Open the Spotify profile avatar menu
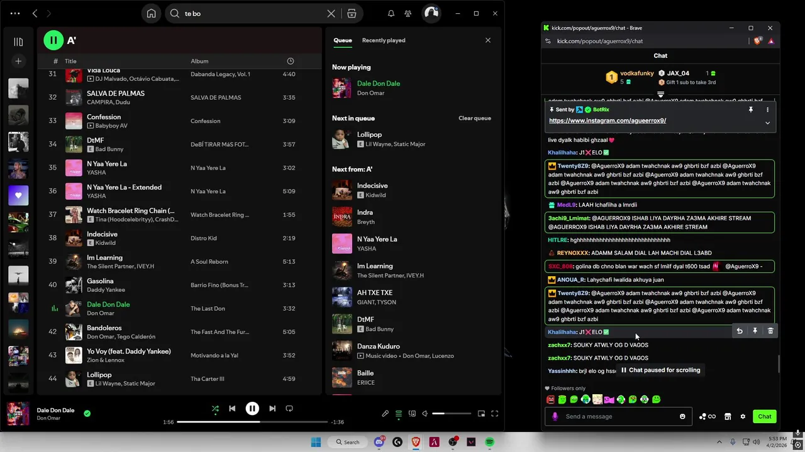Image resolution: width=805 pixels, height=452 pixels. [431, 13]
